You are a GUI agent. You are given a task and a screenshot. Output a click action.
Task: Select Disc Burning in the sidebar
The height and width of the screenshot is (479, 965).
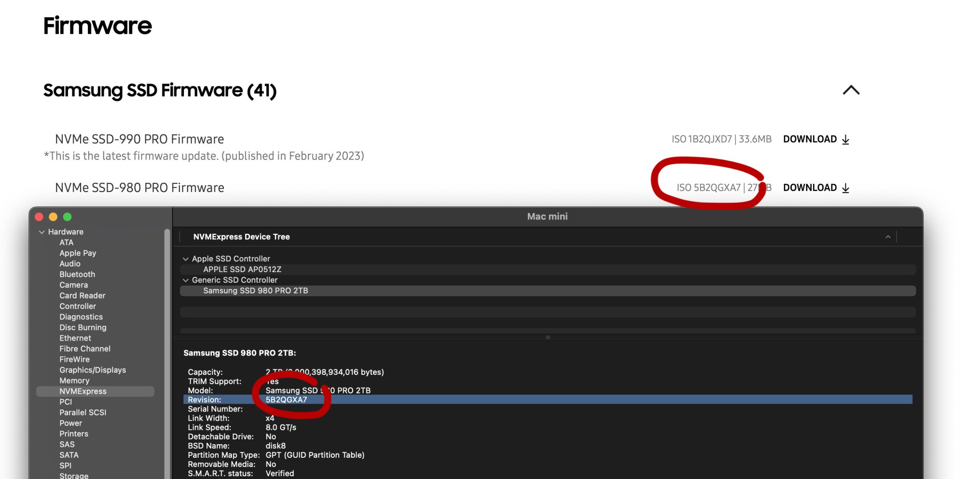point(83,328)
